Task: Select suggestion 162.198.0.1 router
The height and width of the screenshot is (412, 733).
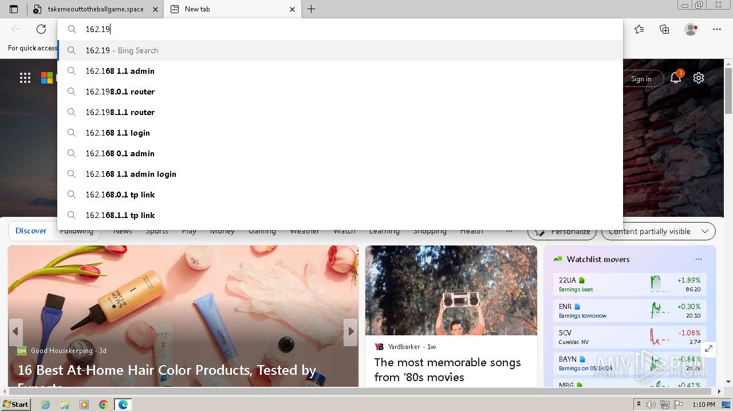Action: (340, 92)
